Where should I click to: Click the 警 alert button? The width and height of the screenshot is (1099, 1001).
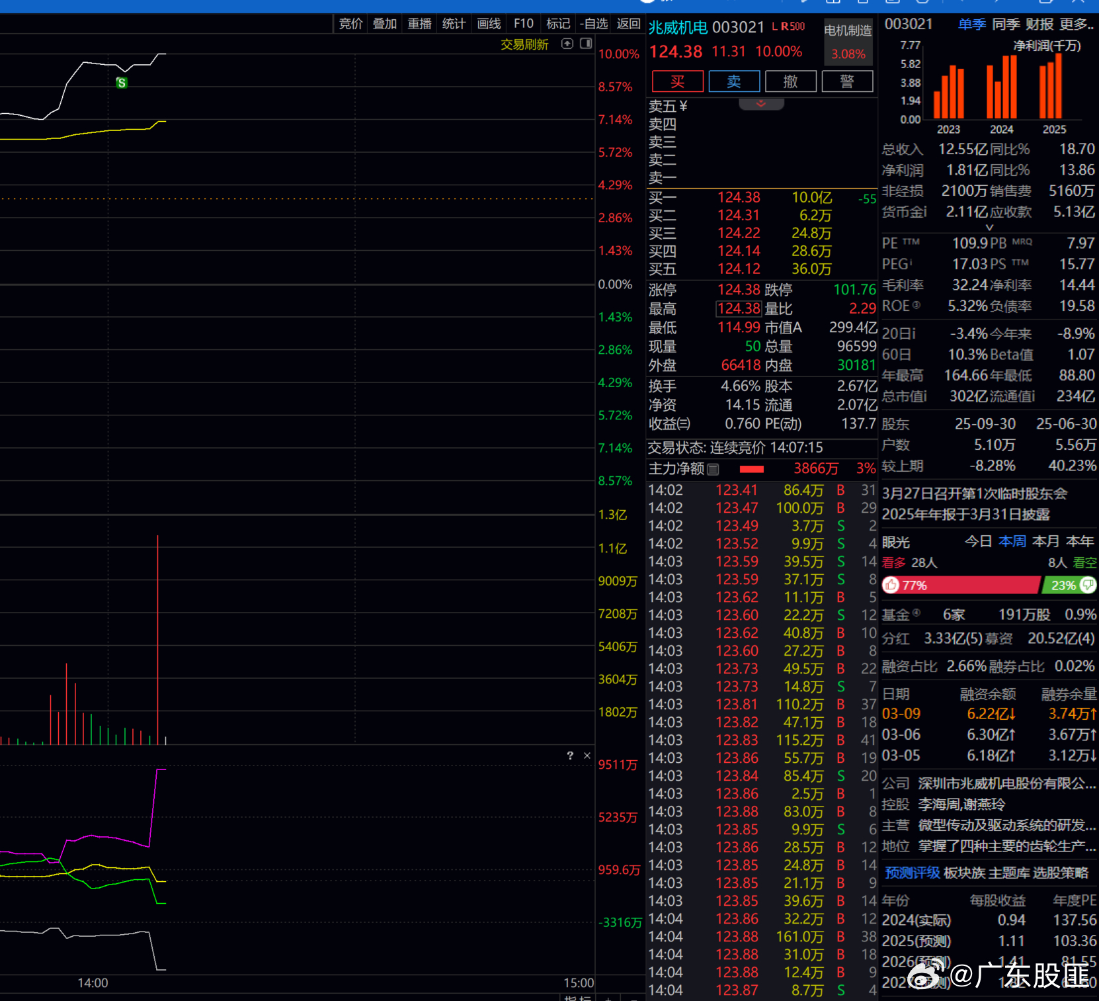pyautogui.click(x=847, y=81)
